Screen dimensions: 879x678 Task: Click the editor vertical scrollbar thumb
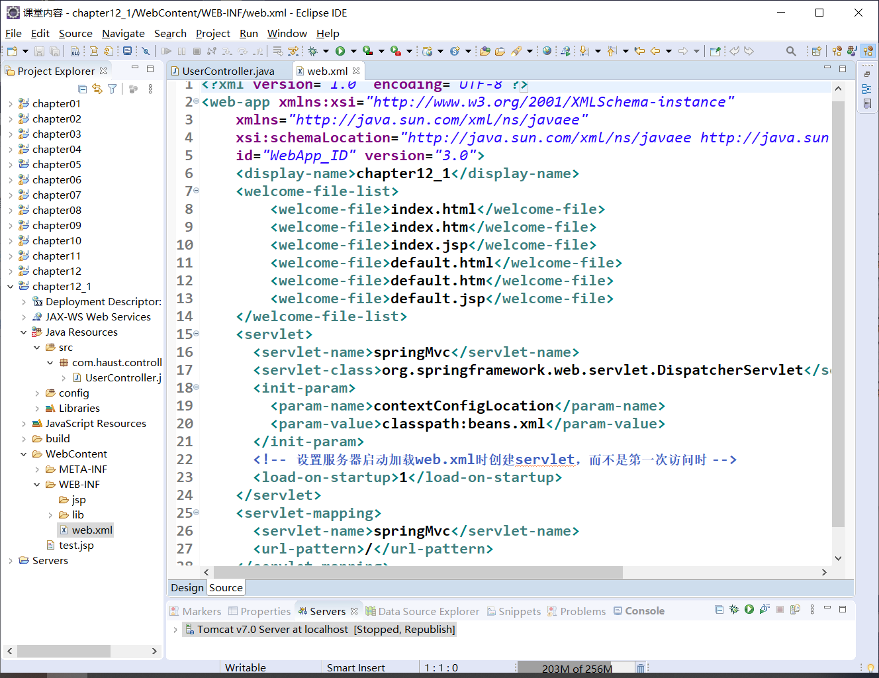click(838, 314)
